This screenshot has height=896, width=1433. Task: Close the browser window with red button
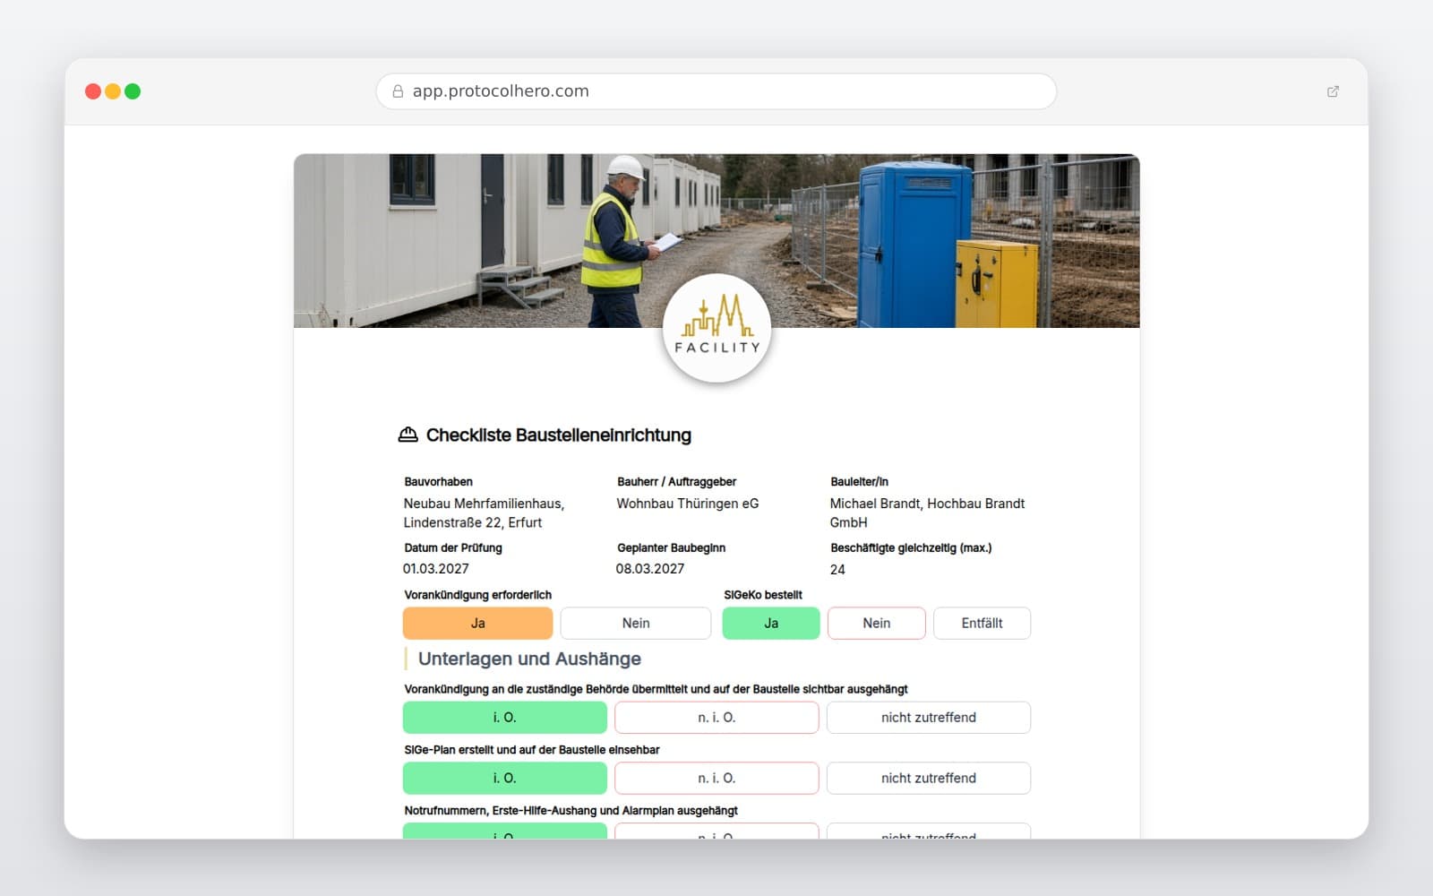[93, 91]
